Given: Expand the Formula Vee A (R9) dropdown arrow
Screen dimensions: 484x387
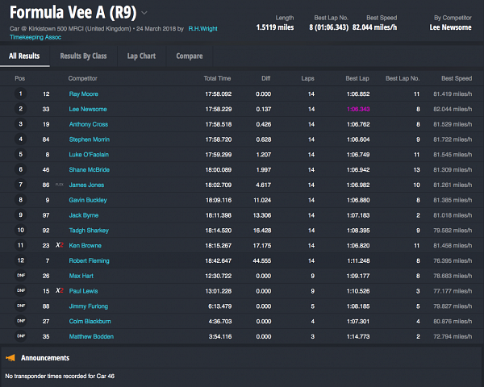Looking at the screenshot, I should [144, 13].
